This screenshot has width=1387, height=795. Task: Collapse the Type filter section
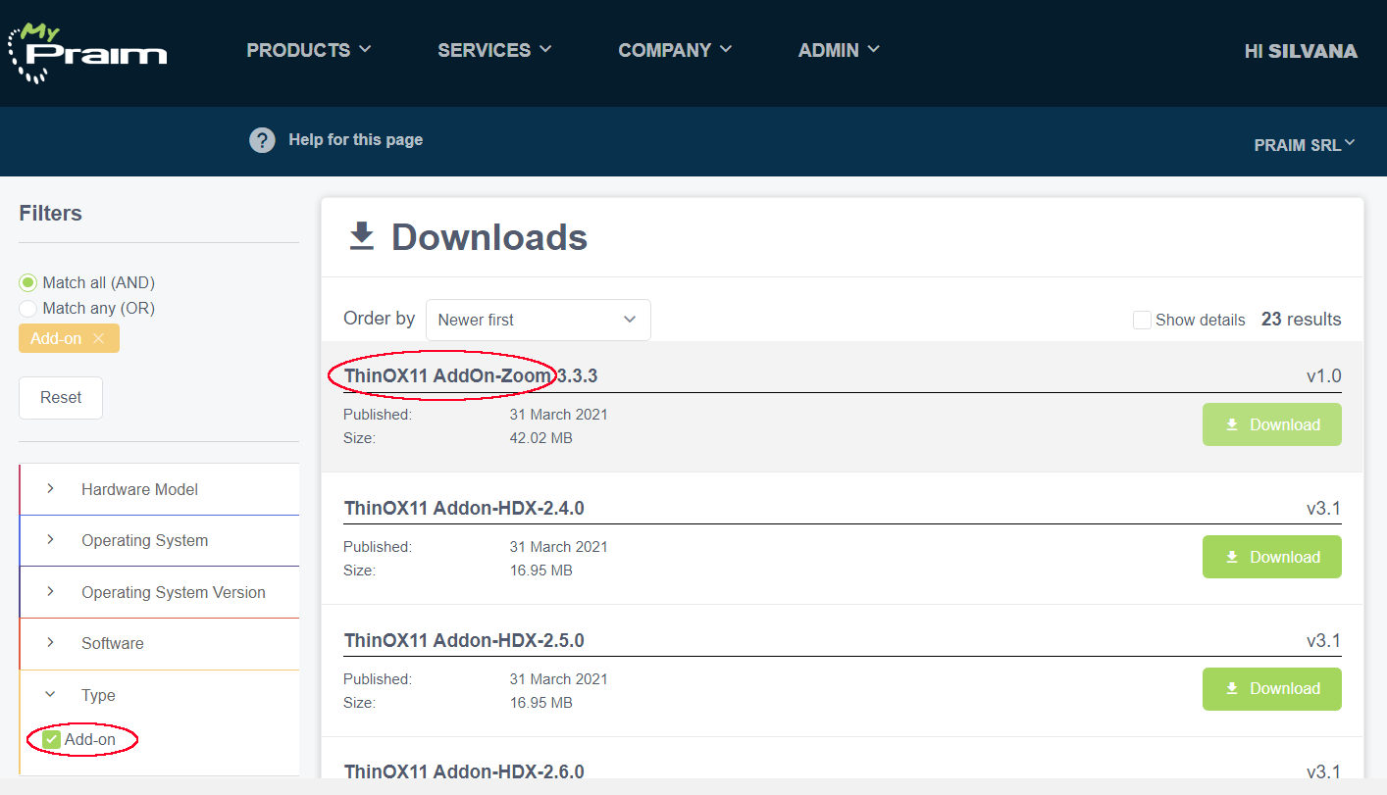pos(159,695)
